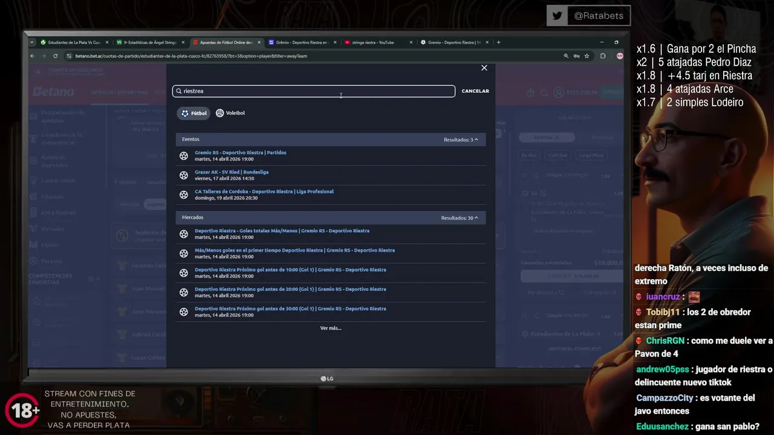
Task: Open Grazer AK - SV Ried Bundesliga event
Action: [x=232, y=172]
